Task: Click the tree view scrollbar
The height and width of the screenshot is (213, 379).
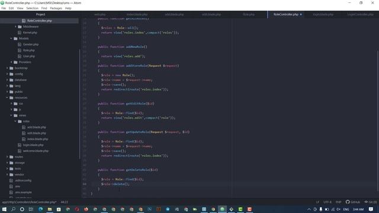Action: [79, 104]
